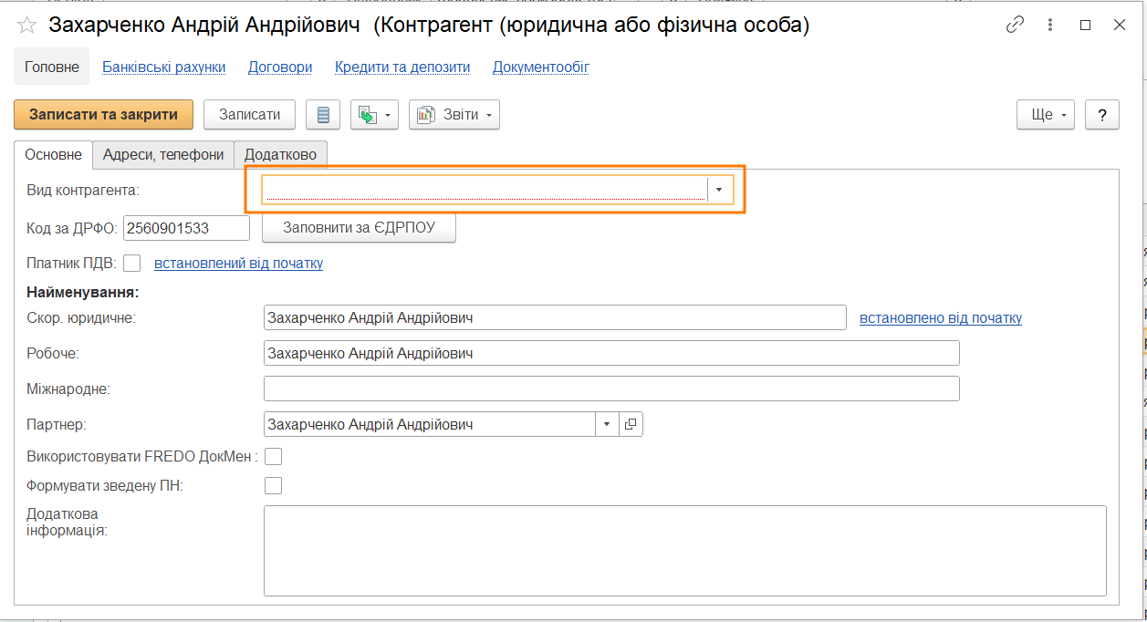Click the window's more-actions vertical dots icon
This screenshot has height=622, width=1147.
click(x=1050, y=26)
